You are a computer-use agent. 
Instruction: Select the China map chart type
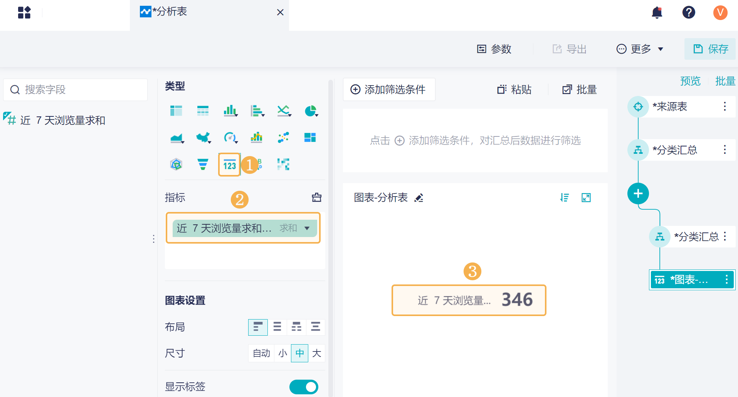(203, 138)
